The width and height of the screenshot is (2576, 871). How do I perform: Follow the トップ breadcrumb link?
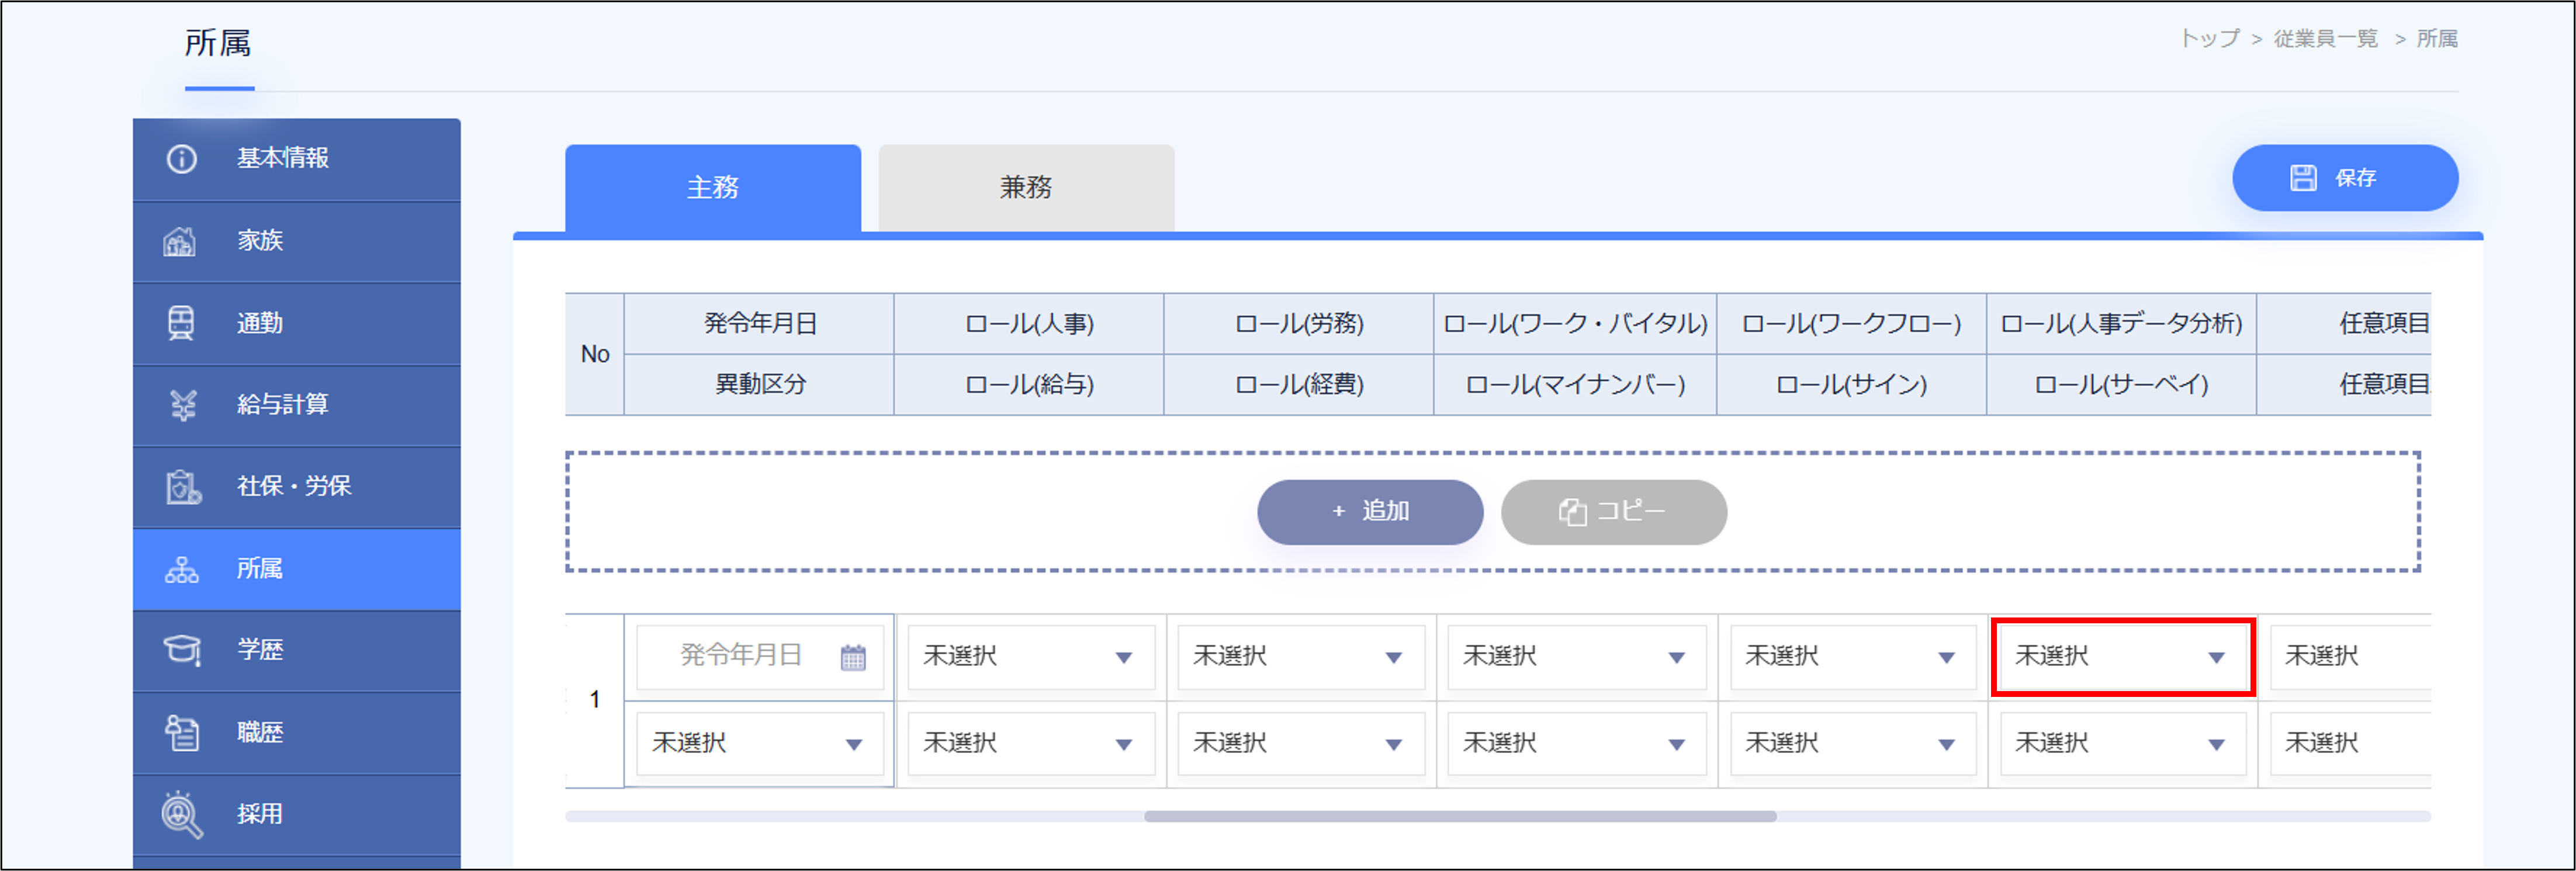[2210, 39]
